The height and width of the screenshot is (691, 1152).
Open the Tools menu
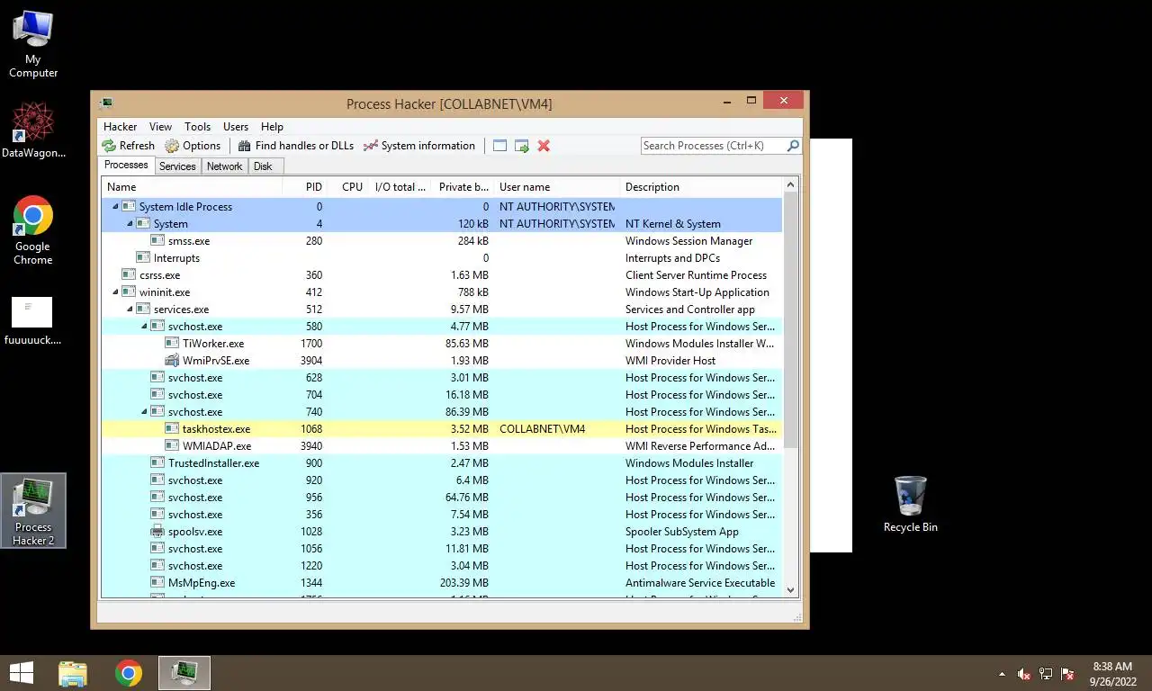(197, 127)
